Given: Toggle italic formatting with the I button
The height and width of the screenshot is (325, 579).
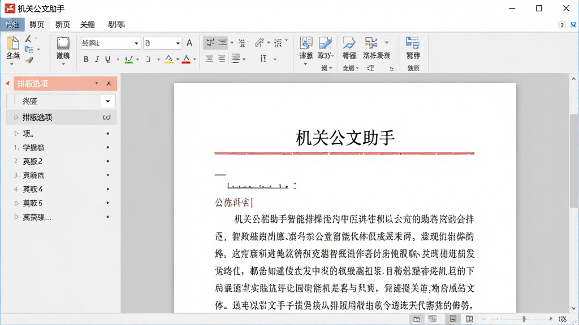Looking at the screenshot, I should pyautogui.click(x=97, y=59).
